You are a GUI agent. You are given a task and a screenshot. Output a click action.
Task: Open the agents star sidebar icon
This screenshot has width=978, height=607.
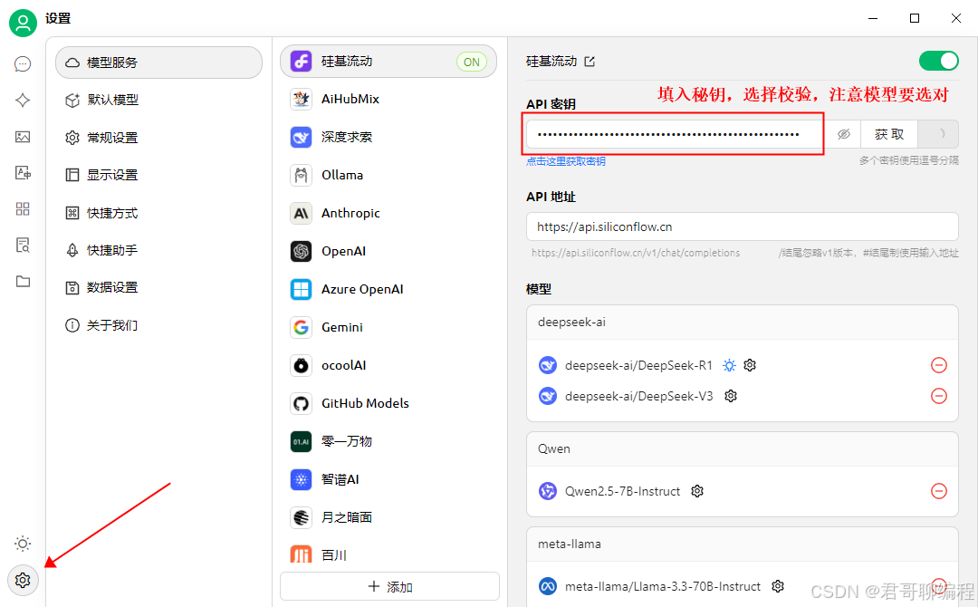[x=23, y=101]
